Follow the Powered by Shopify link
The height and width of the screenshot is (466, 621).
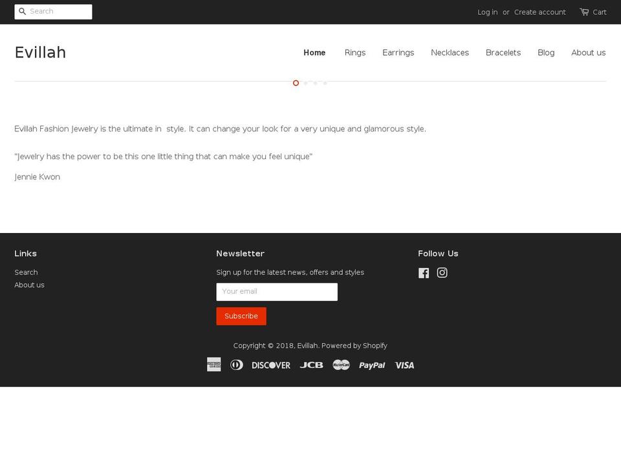(x=354, y=346)
